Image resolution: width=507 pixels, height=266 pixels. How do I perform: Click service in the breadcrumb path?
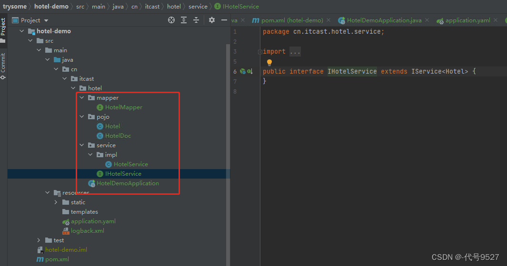coord(198,7)
